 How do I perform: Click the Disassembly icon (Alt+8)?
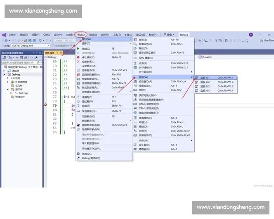(x=135, y=145)
